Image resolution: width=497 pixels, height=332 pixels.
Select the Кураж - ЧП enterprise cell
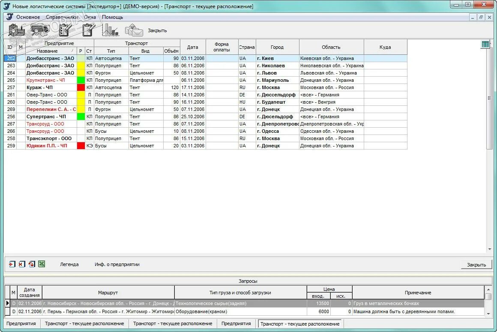click(51, 87)
